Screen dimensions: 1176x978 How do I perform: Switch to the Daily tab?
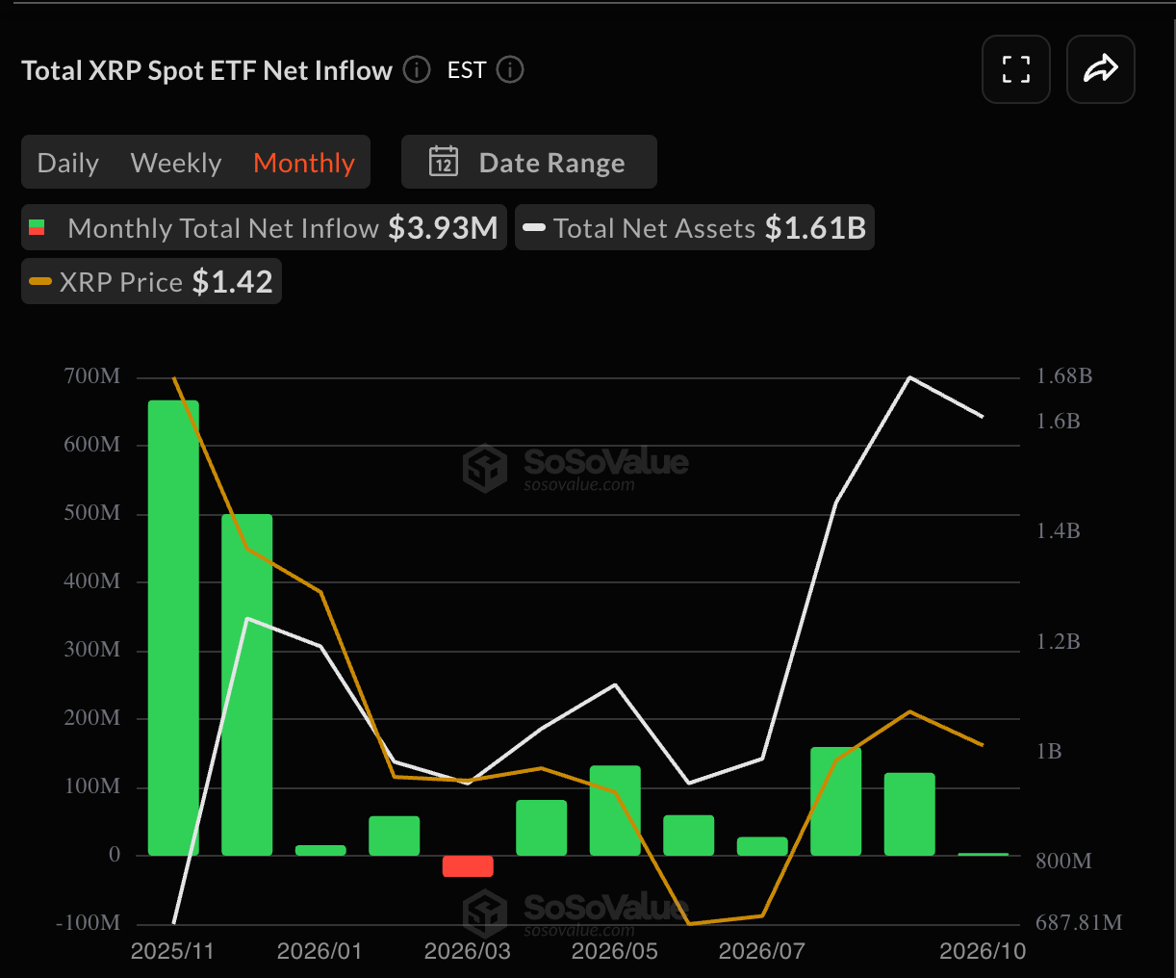click(67, 163)
